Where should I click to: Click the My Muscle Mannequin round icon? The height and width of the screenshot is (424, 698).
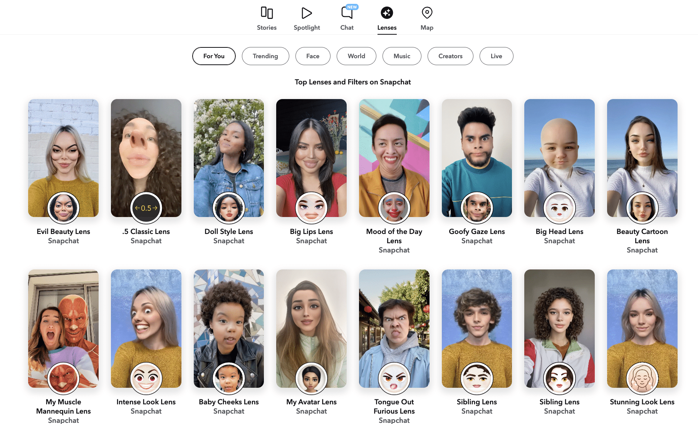pyautogui.click(x=63, y=379)
